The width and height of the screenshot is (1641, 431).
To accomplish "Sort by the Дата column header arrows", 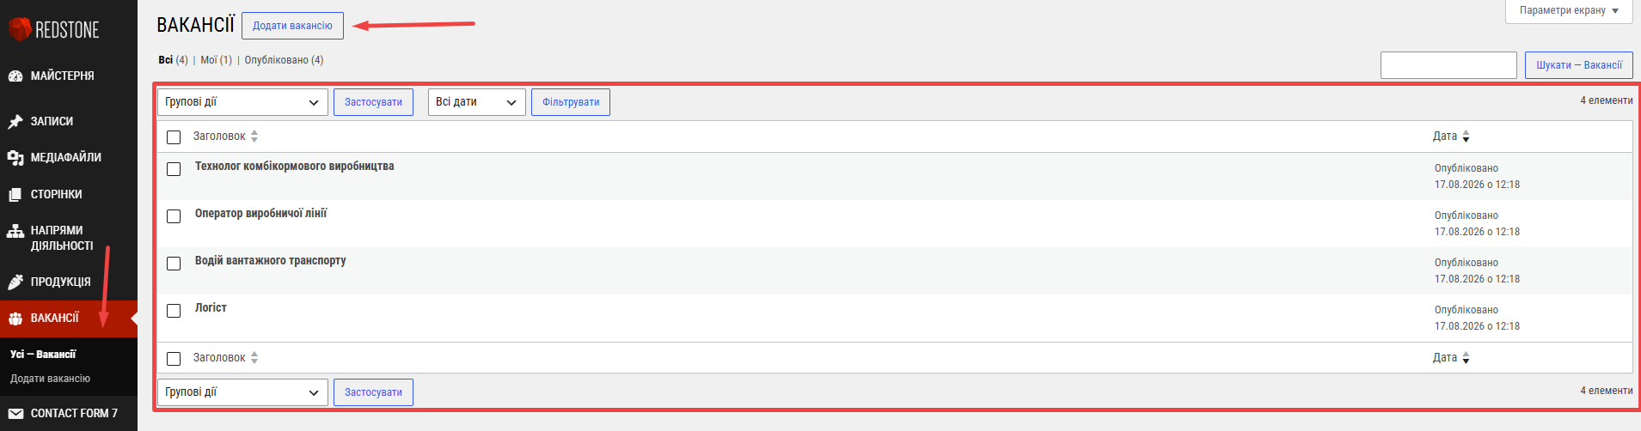I will 1466,137.
